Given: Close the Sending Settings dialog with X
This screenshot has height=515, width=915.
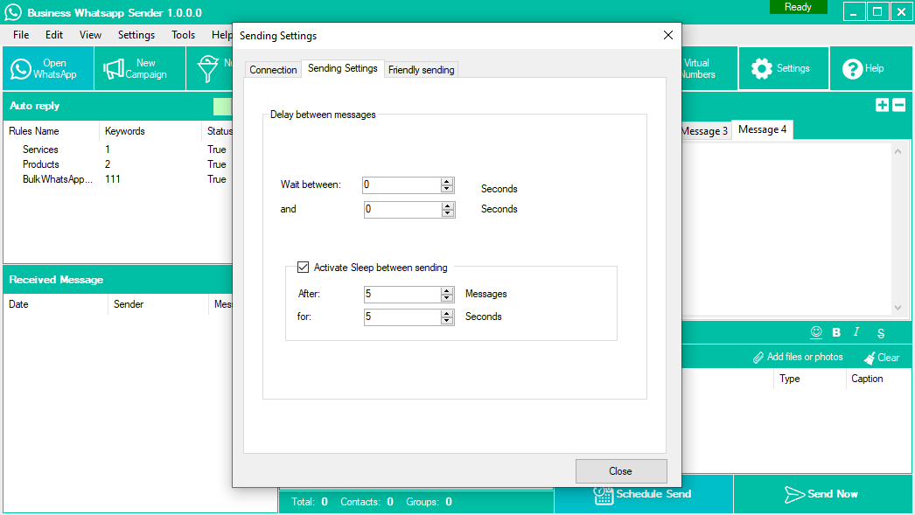Looking at the screenshot, I should coord(668,35).
